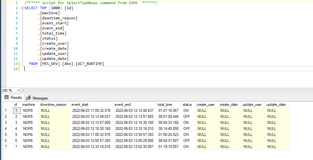Viewport: 313px width, 160px height.
Task: Select result row 1 header
Action: click(x=8, y=111)
